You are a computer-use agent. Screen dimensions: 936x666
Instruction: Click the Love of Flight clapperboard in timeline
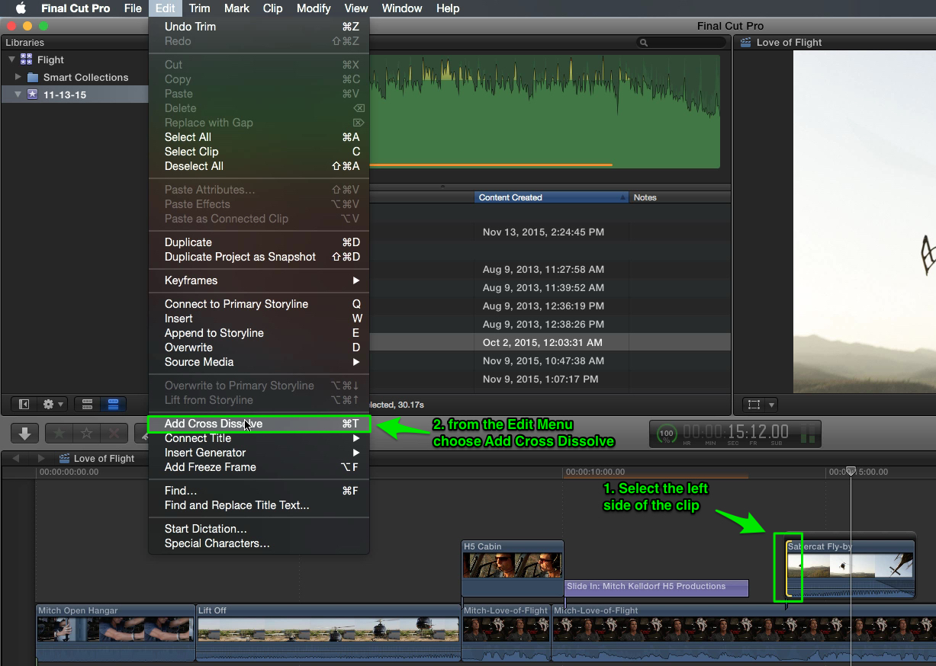(64, 459)
